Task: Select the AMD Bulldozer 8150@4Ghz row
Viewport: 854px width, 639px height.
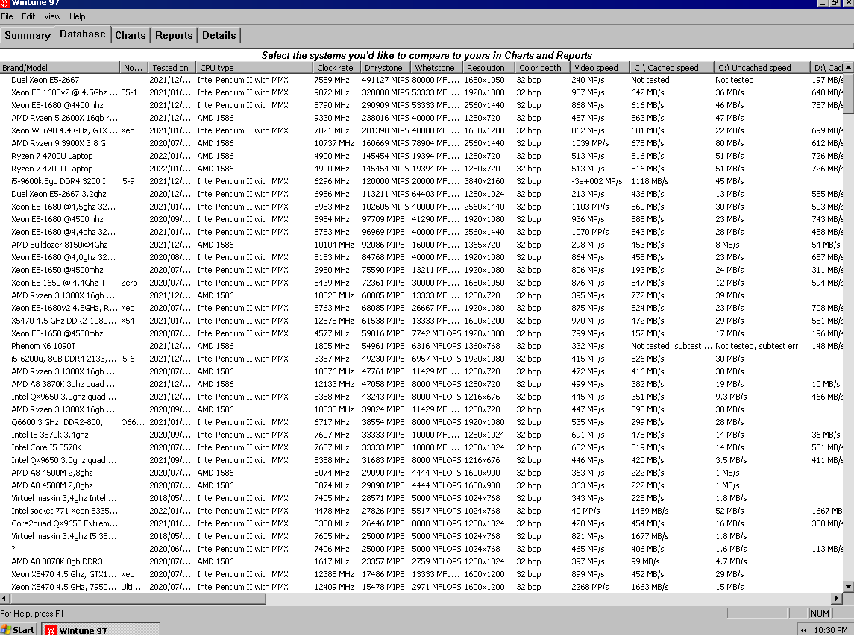Action: point(421,245)
